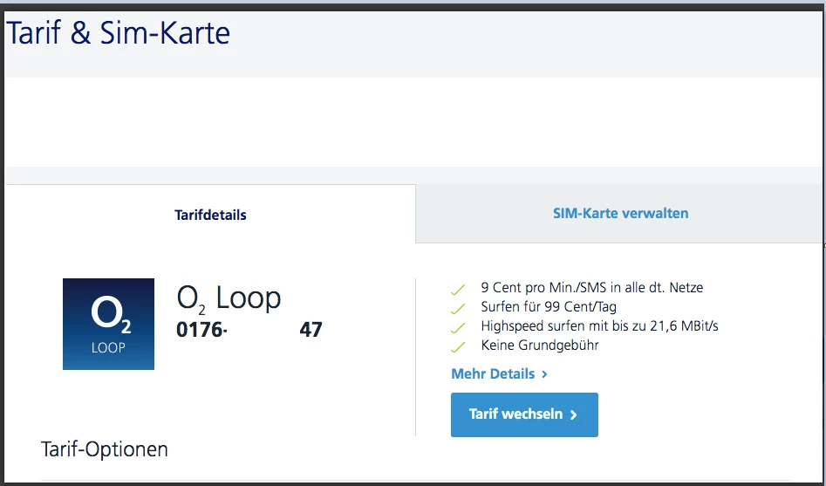Click the Tarif & Sim-Karte page title
This screenshot has height=486, width=826.
pyautogui.click(x=119, y=34)
